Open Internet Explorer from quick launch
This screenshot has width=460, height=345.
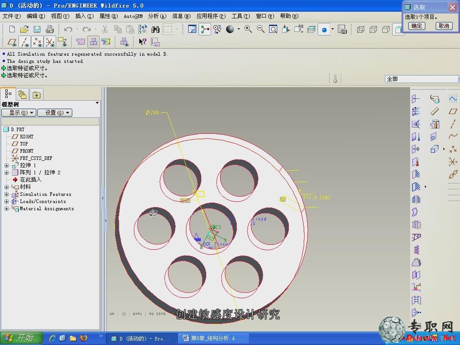pos(53,338)
